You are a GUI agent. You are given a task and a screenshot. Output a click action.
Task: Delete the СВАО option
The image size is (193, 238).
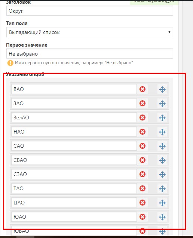coord(142,160)
